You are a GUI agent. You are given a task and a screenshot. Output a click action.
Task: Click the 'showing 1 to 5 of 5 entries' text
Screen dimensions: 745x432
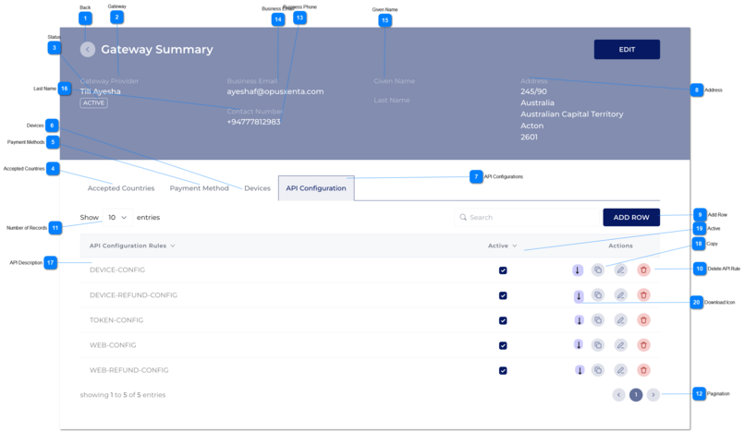tap(123, 395)
